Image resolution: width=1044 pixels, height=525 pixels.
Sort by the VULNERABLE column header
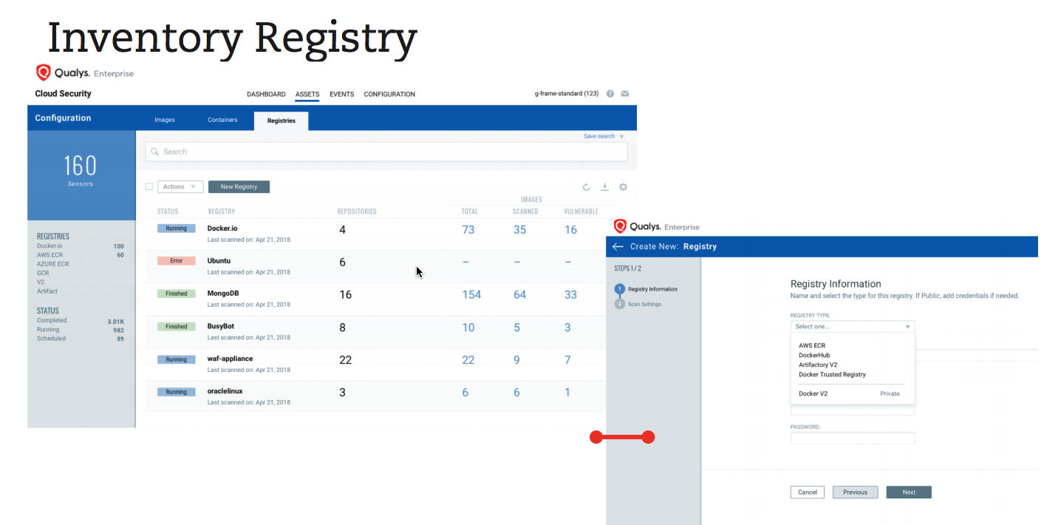[x=581, y=211]
